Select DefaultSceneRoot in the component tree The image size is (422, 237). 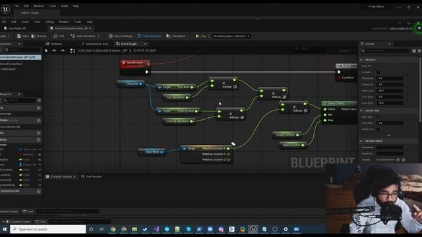point(11,64)
